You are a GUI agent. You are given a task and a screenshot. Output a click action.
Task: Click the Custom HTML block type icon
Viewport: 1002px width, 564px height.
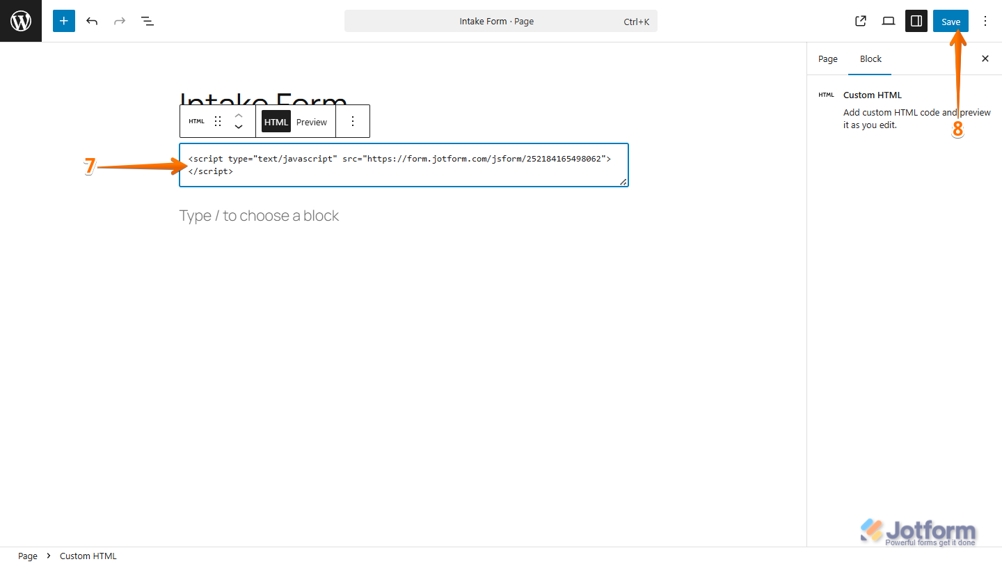coord(197,121)
